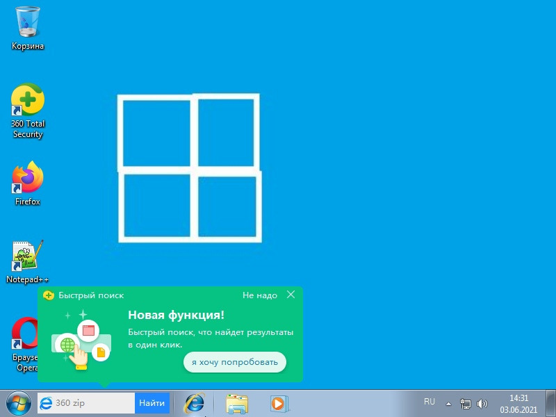
Task: Open Internet Explorer from the taskbar
Action: pyautogui.click(x=194, y=403)
